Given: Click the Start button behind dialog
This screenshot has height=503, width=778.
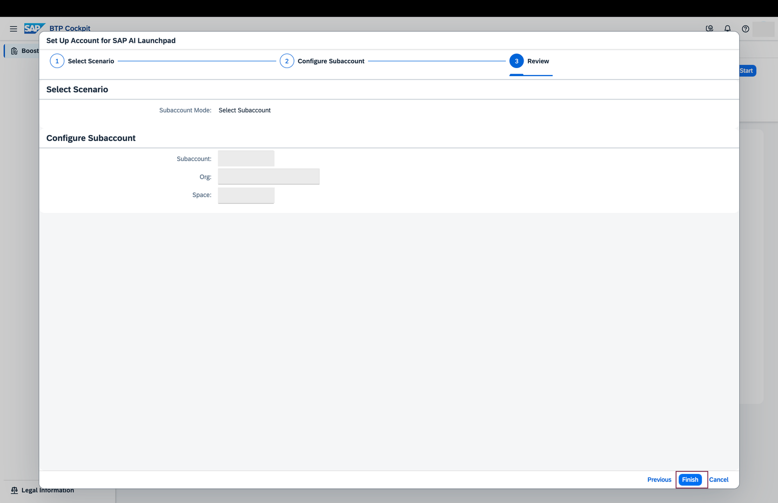Looking at the screenshot, I should tap(748, 71).
